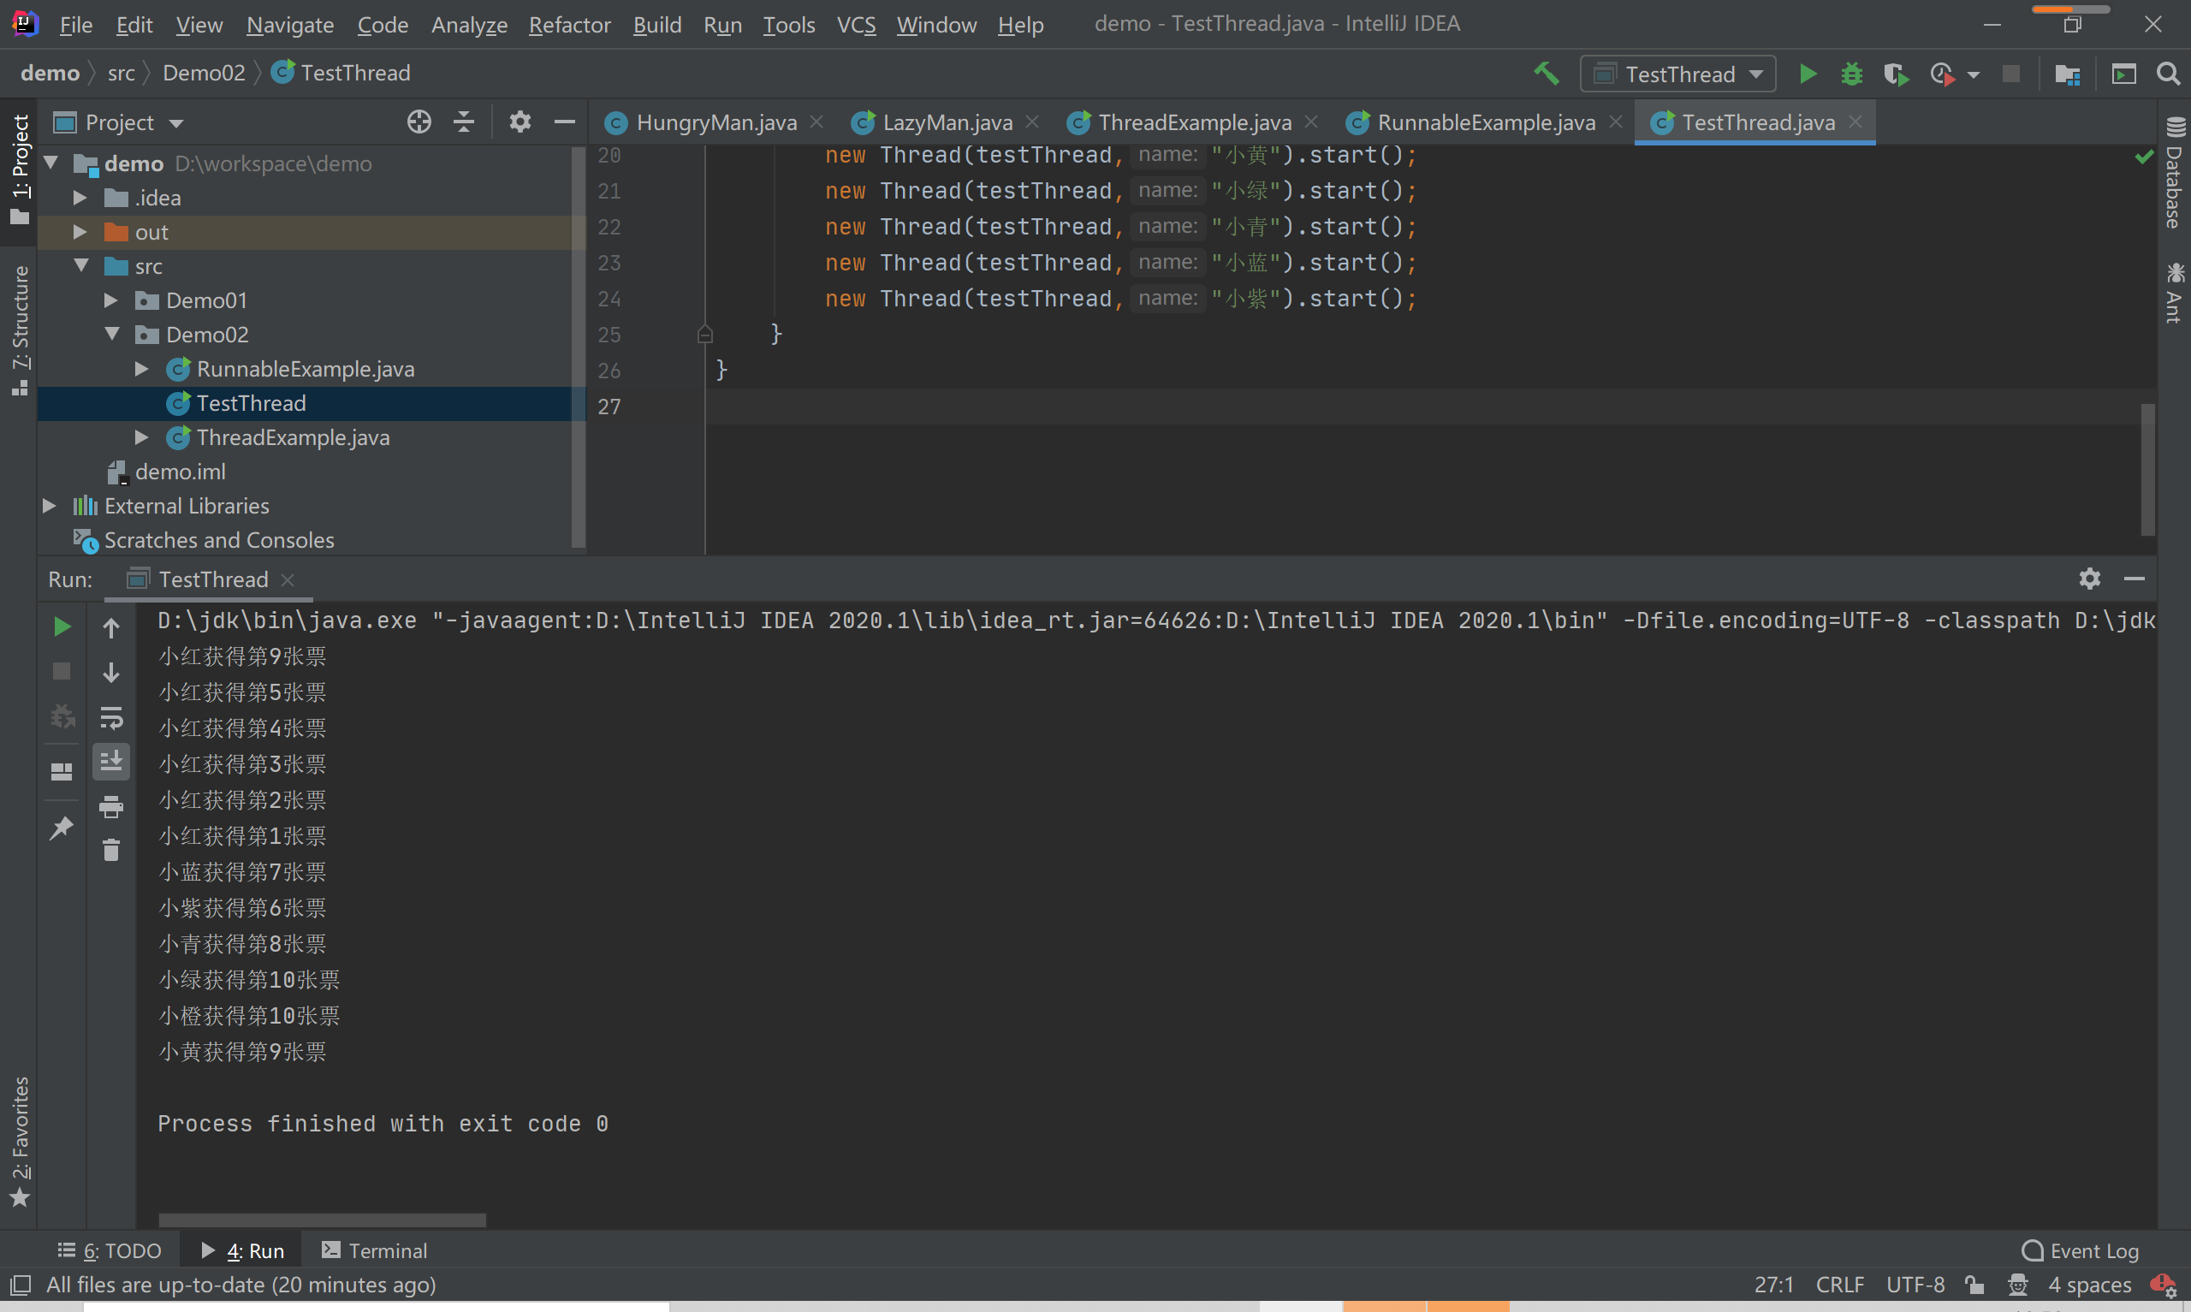Click the Down the Stack Trace arrow
Viewport: 2191px width, 1312px height.
point(111,672)
